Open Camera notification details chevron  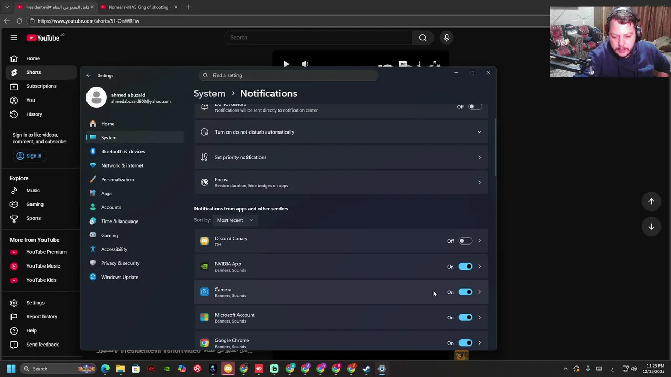[x=479, y=292]
